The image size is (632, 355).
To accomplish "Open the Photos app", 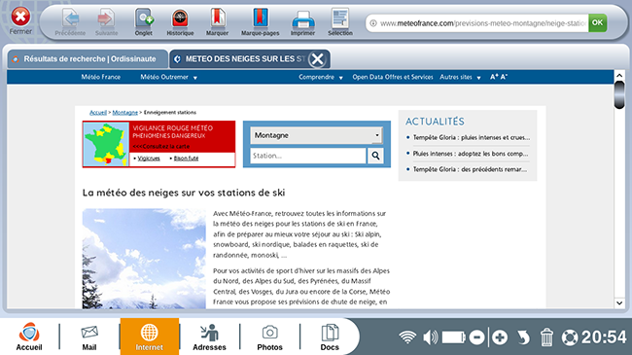I will tap(269, 337).
